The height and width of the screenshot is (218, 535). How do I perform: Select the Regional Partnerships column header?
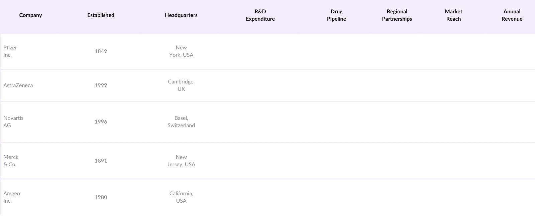tap(397, 15)
